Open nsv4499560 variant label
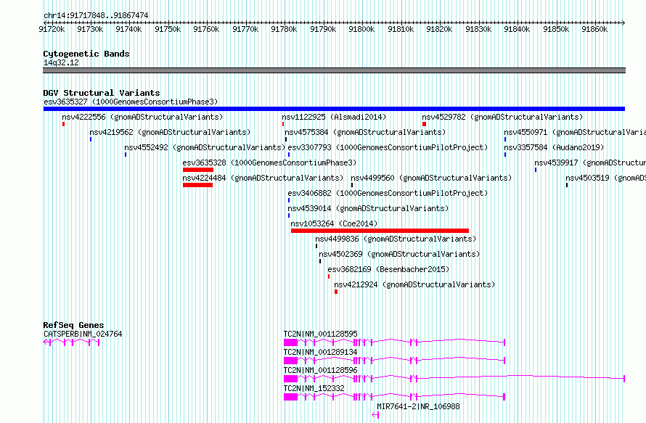646x423 pixels. [x=431, y=178]
